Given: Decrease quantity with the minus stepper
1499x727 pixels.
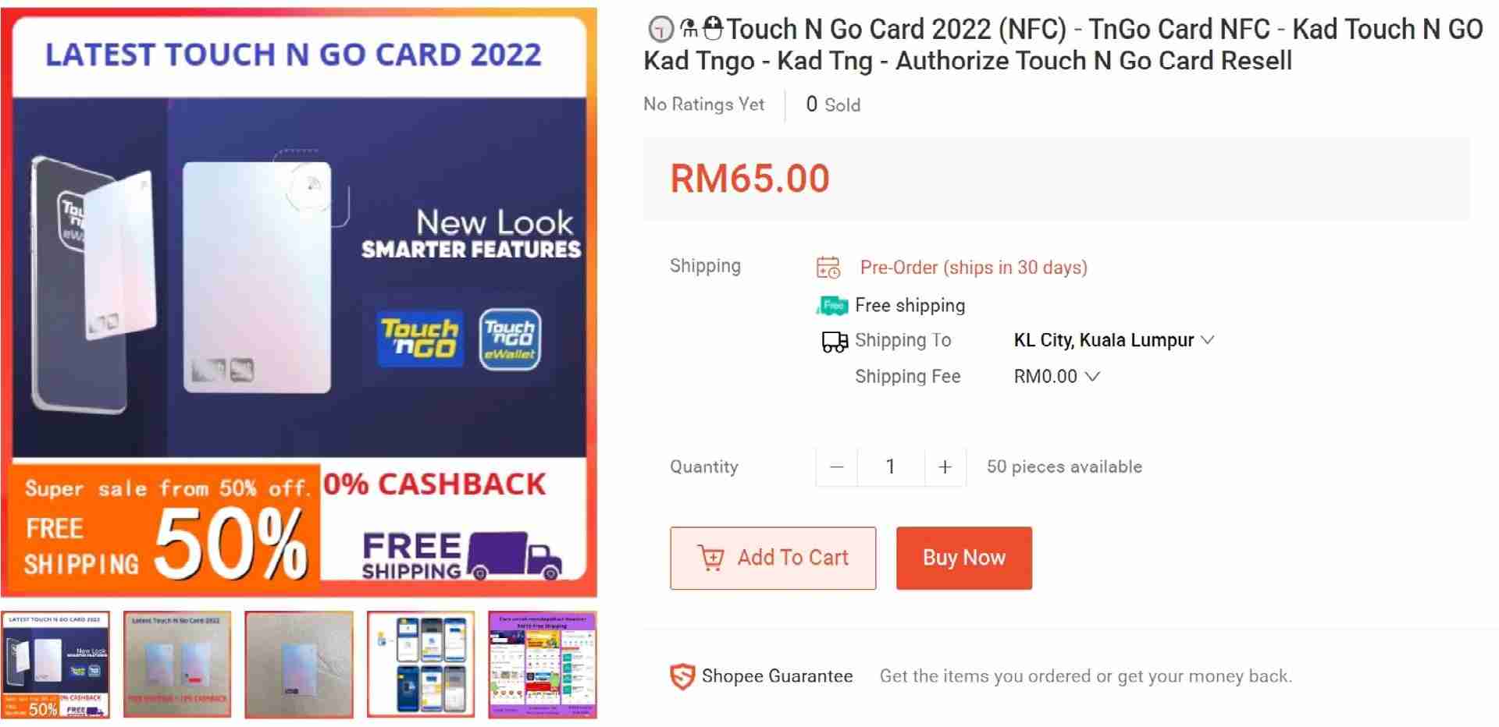Looking at the screenshot, I should pyautogui.click(x=836, y=466).
